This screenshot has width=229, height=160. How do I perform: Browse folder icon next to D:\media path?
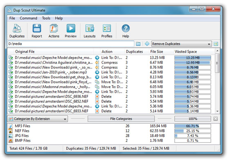138,44
